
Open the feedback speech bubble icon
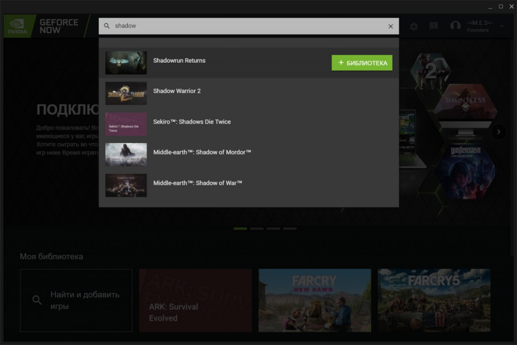pyautogui.click(x=434, y=26)
